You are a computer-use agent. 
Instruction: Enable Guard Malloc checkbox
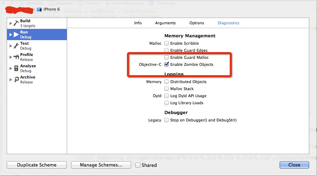(166, 57)
